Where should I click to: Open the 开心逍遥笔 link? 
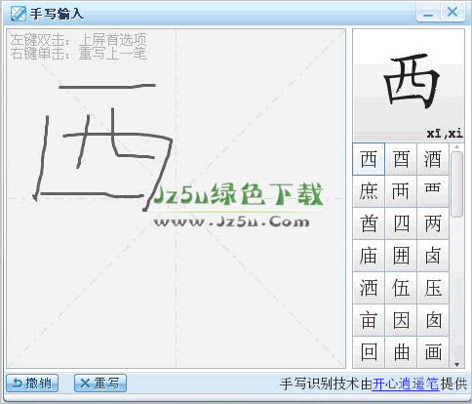point(406,384)
